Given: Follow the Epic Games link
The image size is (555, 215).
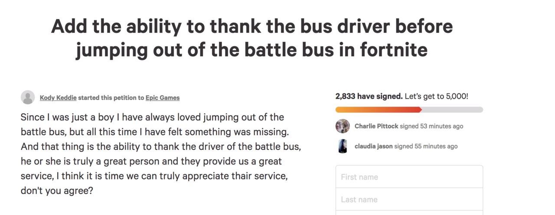Looking at the screenshot, I should click(163, 98).
